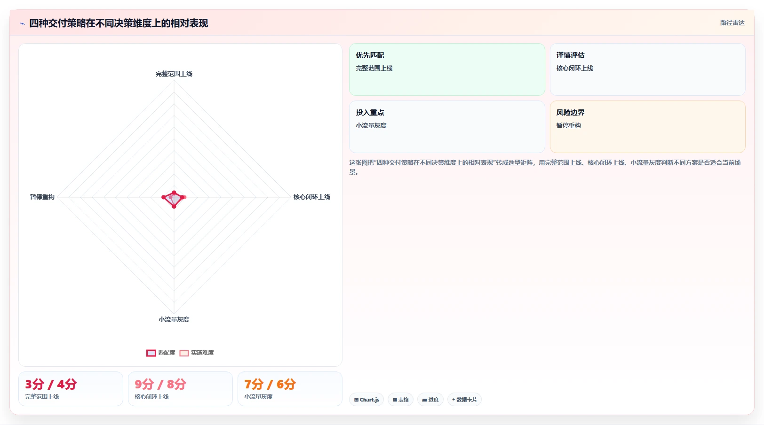Toggle the 实施难度 legend item
Viewport: 764px width, 425px height.
click(x=197, y=353)
